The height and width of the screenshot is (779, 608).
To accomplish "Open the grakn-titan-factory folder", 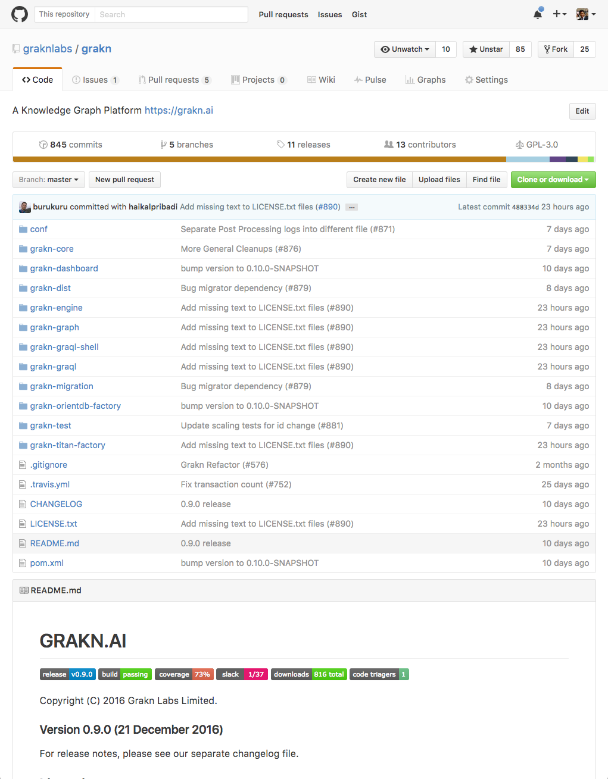I will click(x=68, y=445).
